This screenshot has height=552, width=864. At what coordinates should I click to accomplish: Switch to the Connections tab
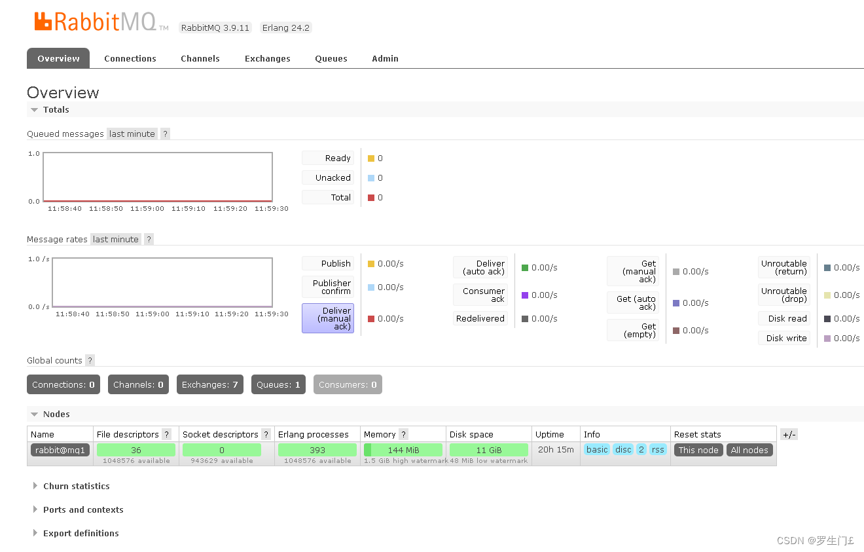[130, 58]
